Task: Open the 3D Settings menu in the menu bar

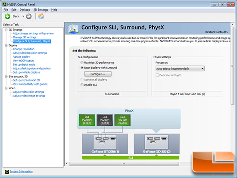Action: point(41,10)
